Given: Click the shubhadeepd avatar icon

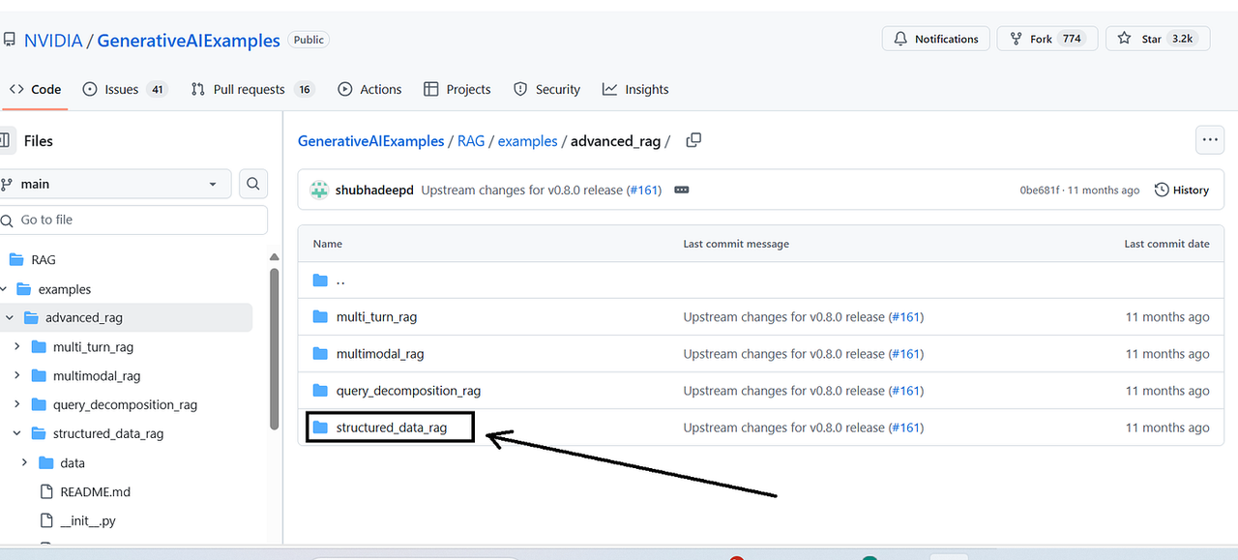Looking at the screenshot, I should 319,190.
